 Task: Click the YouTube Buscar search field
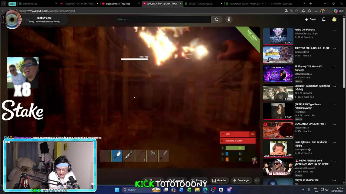click(163, 19)
